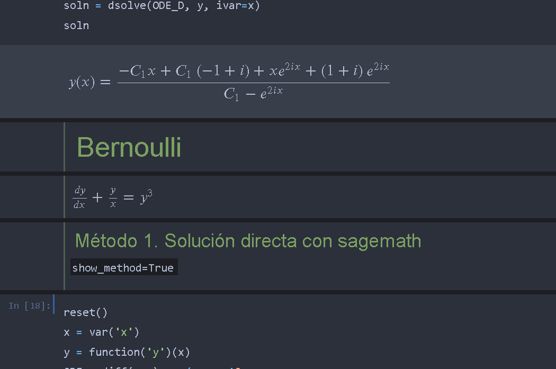Click the y(x) output equation left side
This screenshot has height=369, width=556.
82,82
